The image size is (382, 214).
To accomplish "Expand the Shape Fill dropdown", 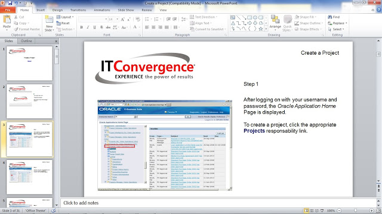I will tap(306, 17).
